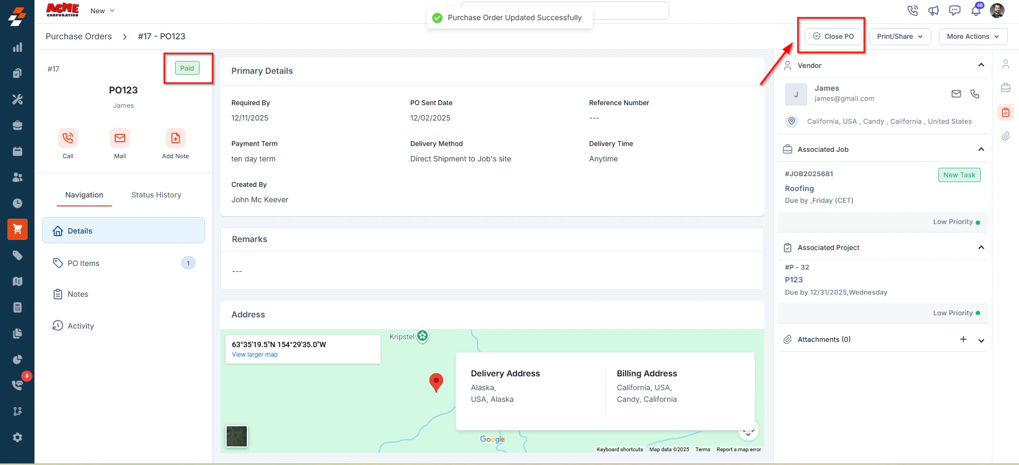This screenshot has height=465, width=1019.
Task: Add an attachment with the plus icon
Action: tap(963, 339)
